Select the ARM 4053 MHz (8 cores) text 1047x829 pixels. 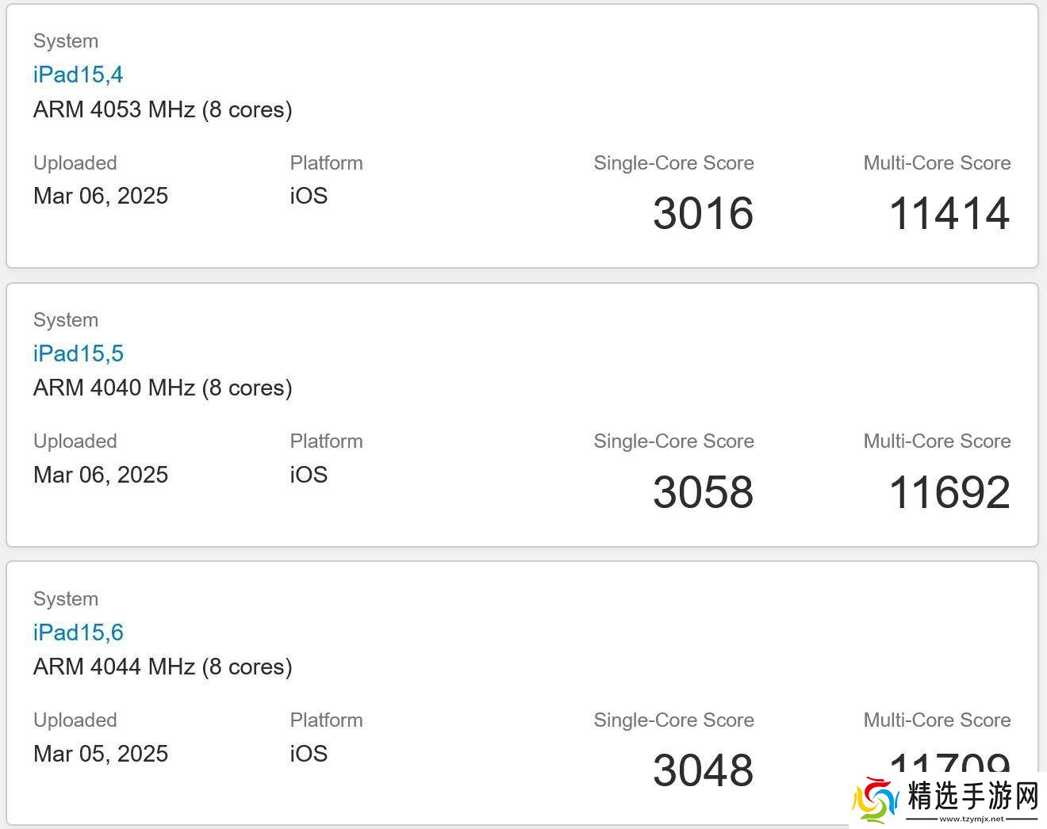[x=163, y=109]
